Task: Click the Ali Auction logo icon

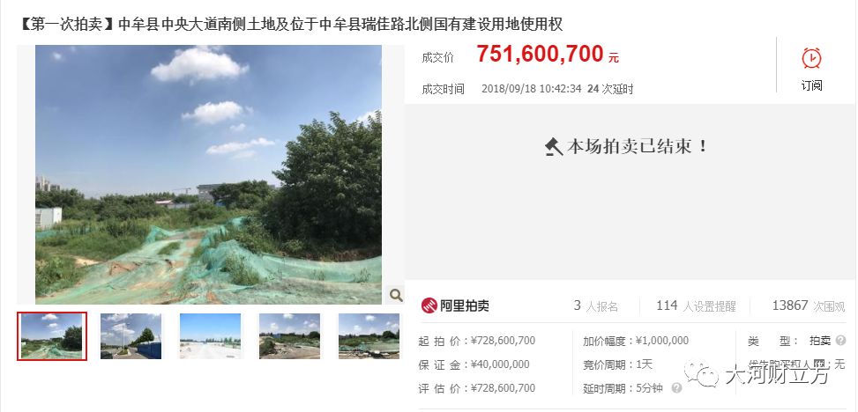Action: coord(429,305)
